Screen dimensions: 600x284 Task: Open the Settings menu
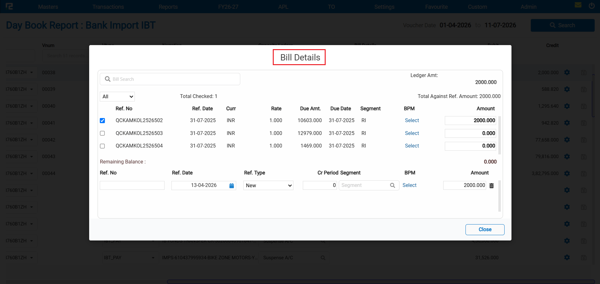pyautogui.click(x=384, y=7)
